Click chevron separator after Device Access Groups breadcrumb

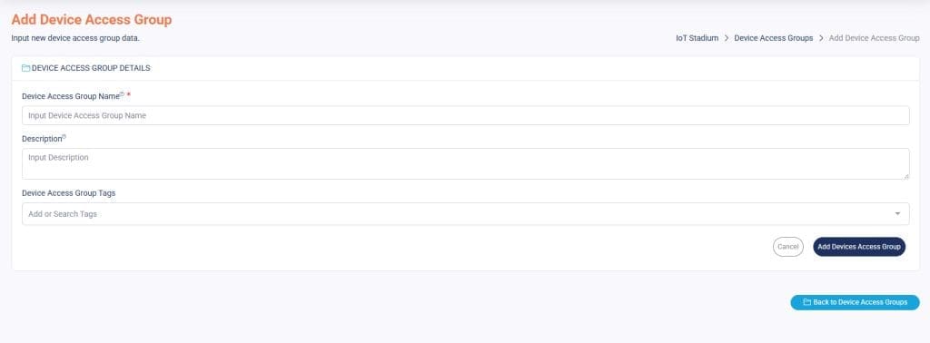click(x=821, y=38)
